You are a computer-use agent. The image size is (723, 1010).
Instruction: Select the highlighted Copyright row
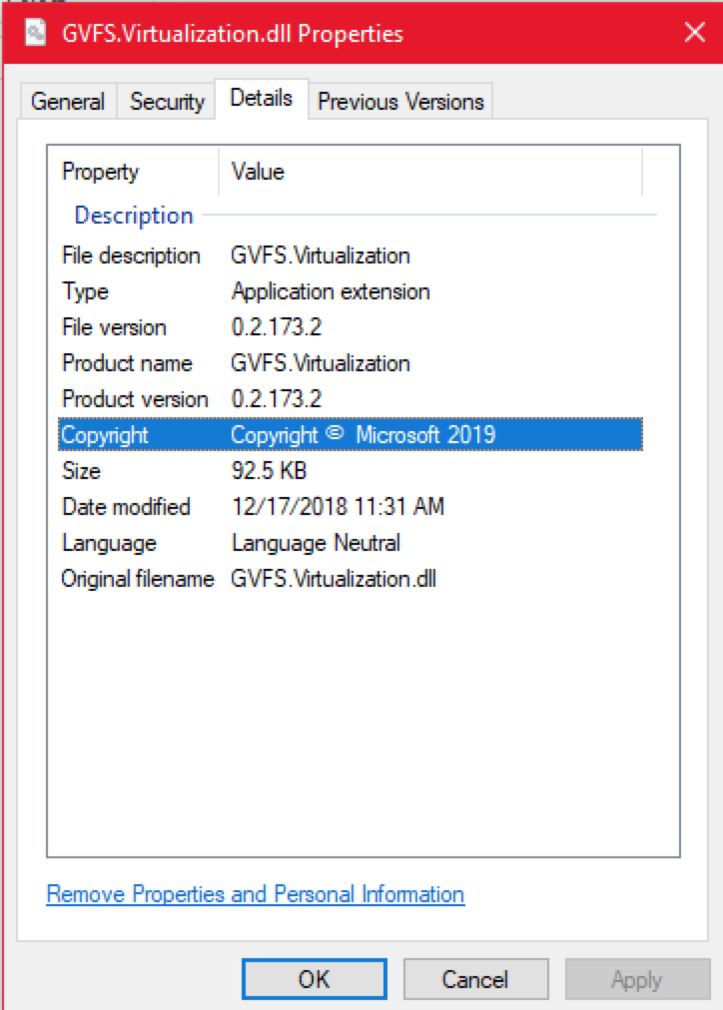[x=351, y=435]
